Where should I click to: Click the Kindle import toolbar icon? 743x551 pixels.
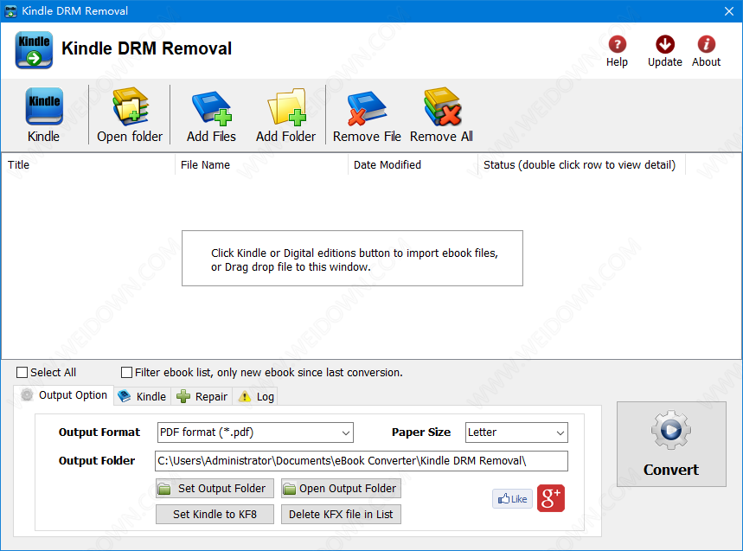point(44,106)
